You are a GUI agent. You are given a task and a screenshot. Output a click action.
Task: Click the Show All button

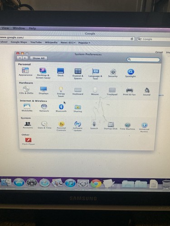pyautogui.click(x=39, y=58)
